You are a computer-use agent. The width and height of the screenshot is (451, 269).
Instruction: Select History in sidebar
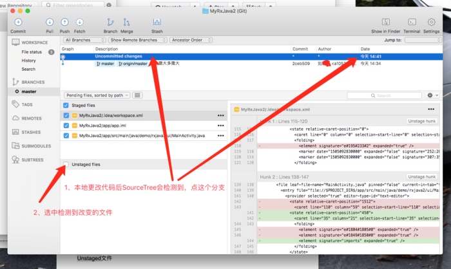[28, 60]
